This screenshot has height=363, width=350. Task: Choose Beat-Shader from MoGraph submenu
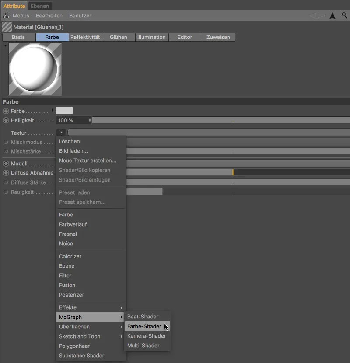click(x=147, y=317)
